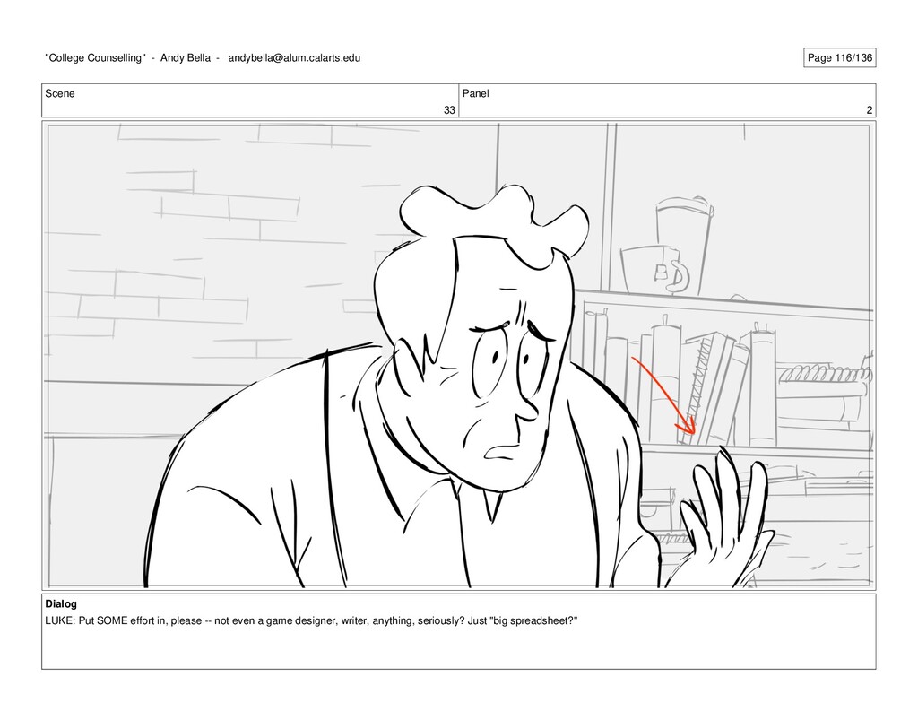Click the panel number 2
This screenshot has height=711, width=918.
click(870, 110)
